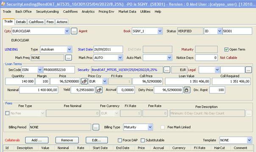Click the trade ID field 58301
Image resolution: width=256 pixels, height=152 pixels.
click(x=237, y=31)
